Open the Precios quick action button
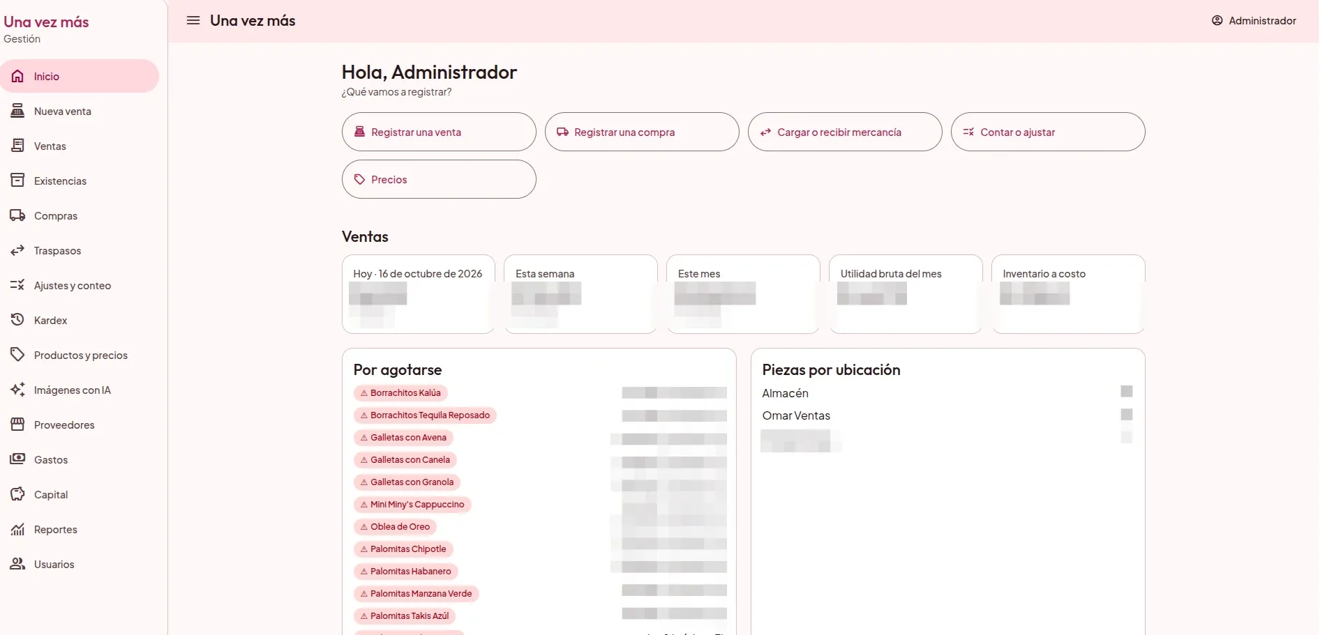1320x635 pixels. (439, 179)
